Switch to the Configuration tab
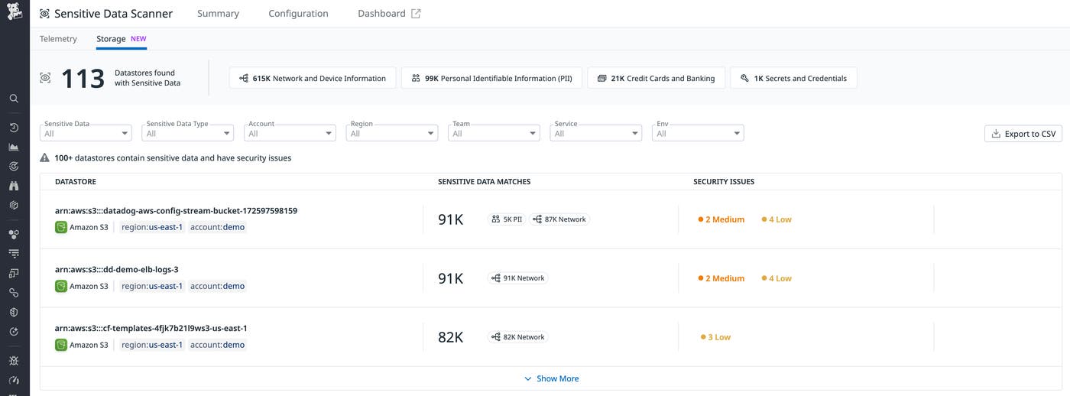Image resolution: width=1070 pixels, height=396 pixels. (x=298, y=14)
